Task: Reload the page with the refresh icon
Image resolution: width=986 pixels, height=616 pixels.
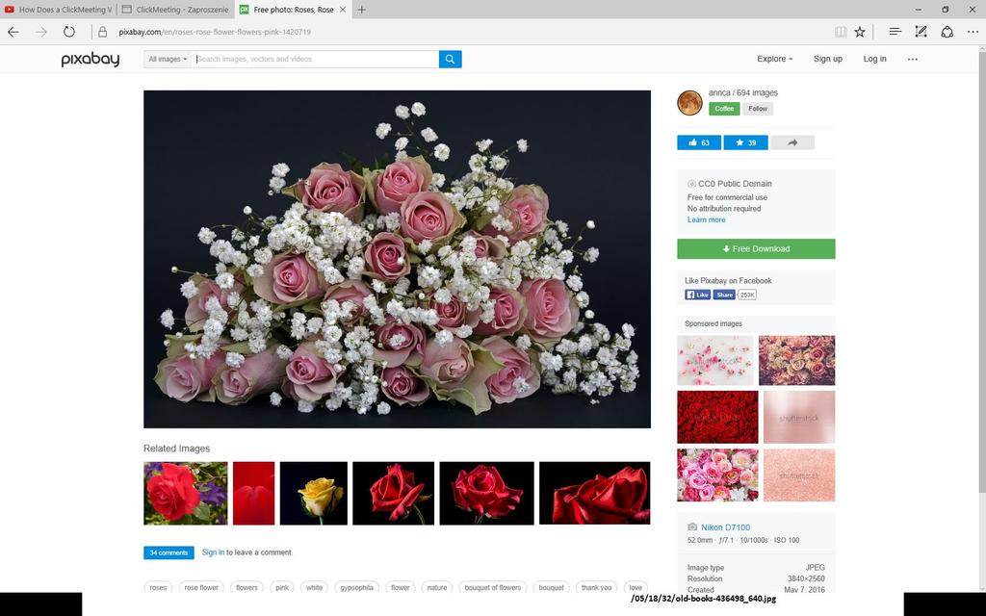Action: tap(69, 32)
